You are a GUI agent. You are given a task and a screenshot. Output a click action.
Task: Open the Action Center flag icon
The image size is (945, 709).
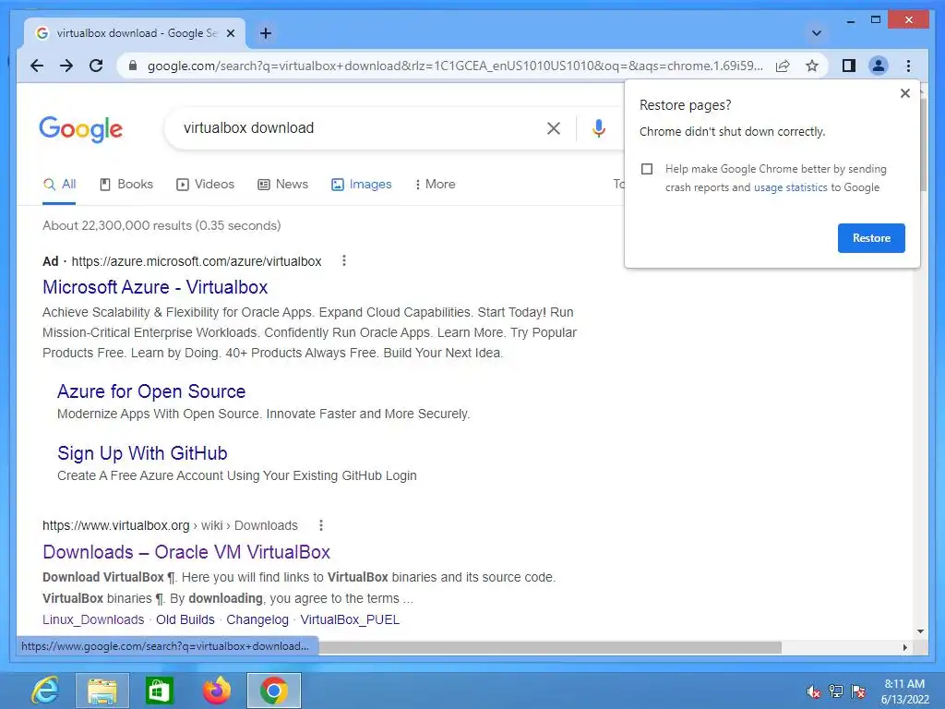point(858,691)
